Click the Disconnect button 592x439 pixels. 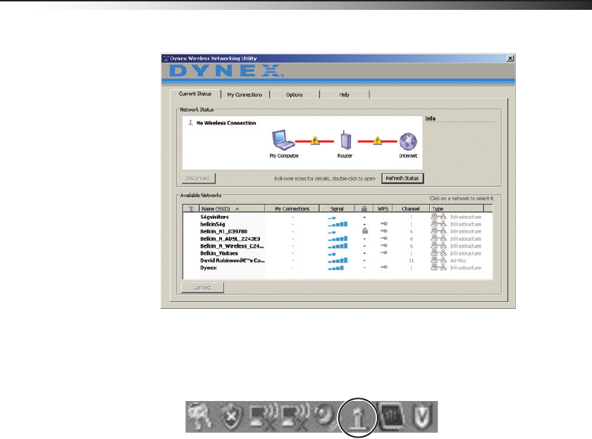coord(198,178)
